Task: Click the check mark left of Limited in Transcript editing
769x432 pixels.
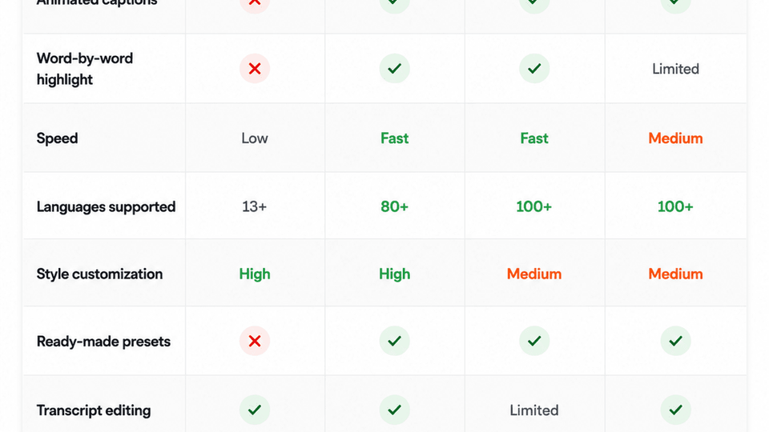Action: coord(394,410)
